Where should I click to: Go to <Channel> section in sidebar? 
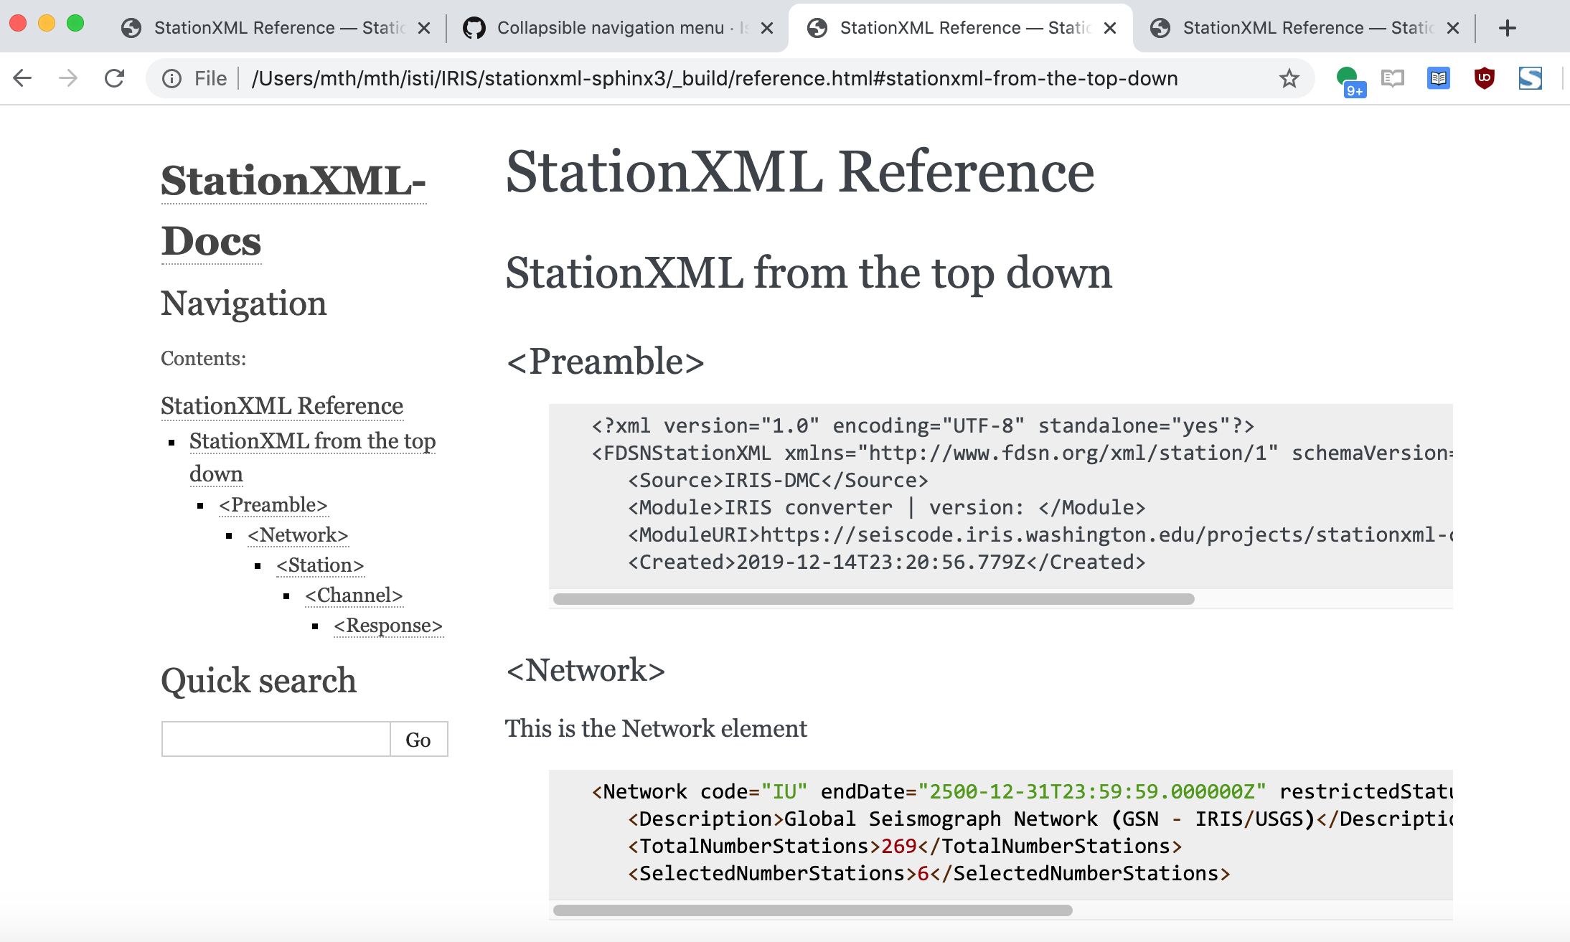[354, 595]
